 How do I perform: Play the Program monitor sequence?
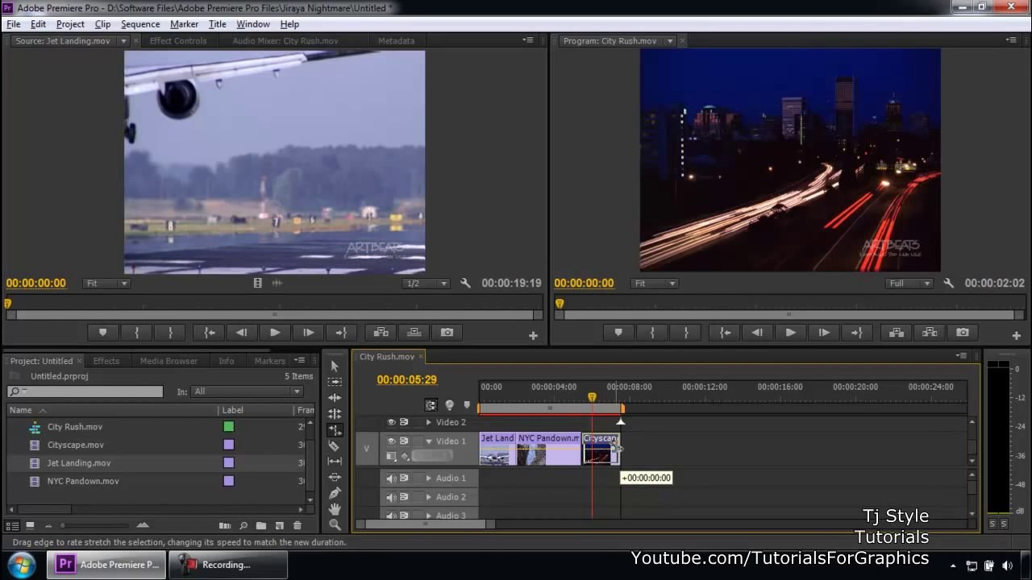(790, 332)
